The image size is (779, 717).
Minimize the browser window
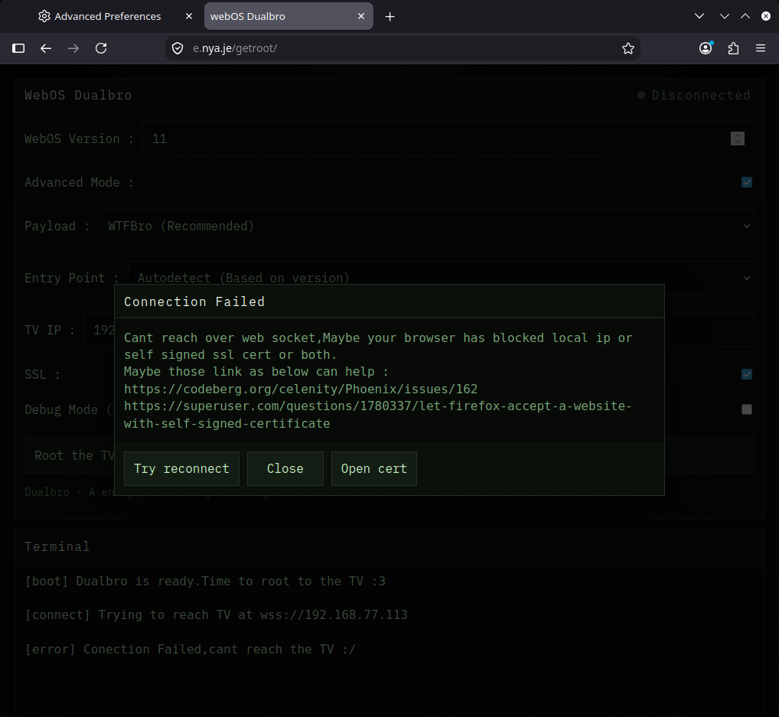coord(725,16)
